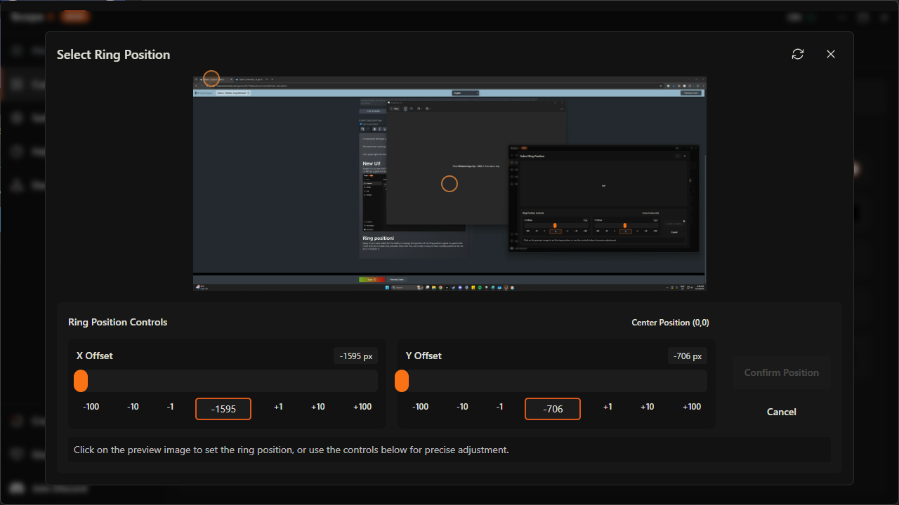Click the Y Offset slider handle
The image size is (899, 505).
pyautogui.click(x=402, y=381)
